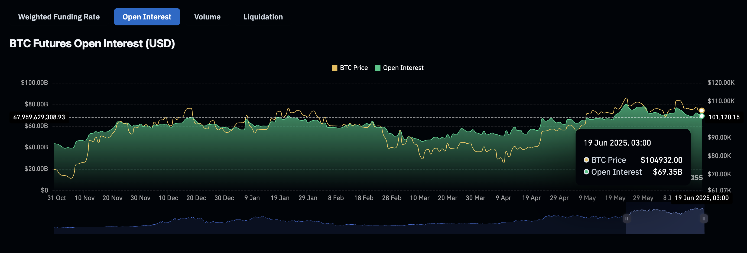The width and height of the screenshot is (747, 253).
Task: Click the 9 Apr date on the x-axis
Action: [503, 198]
